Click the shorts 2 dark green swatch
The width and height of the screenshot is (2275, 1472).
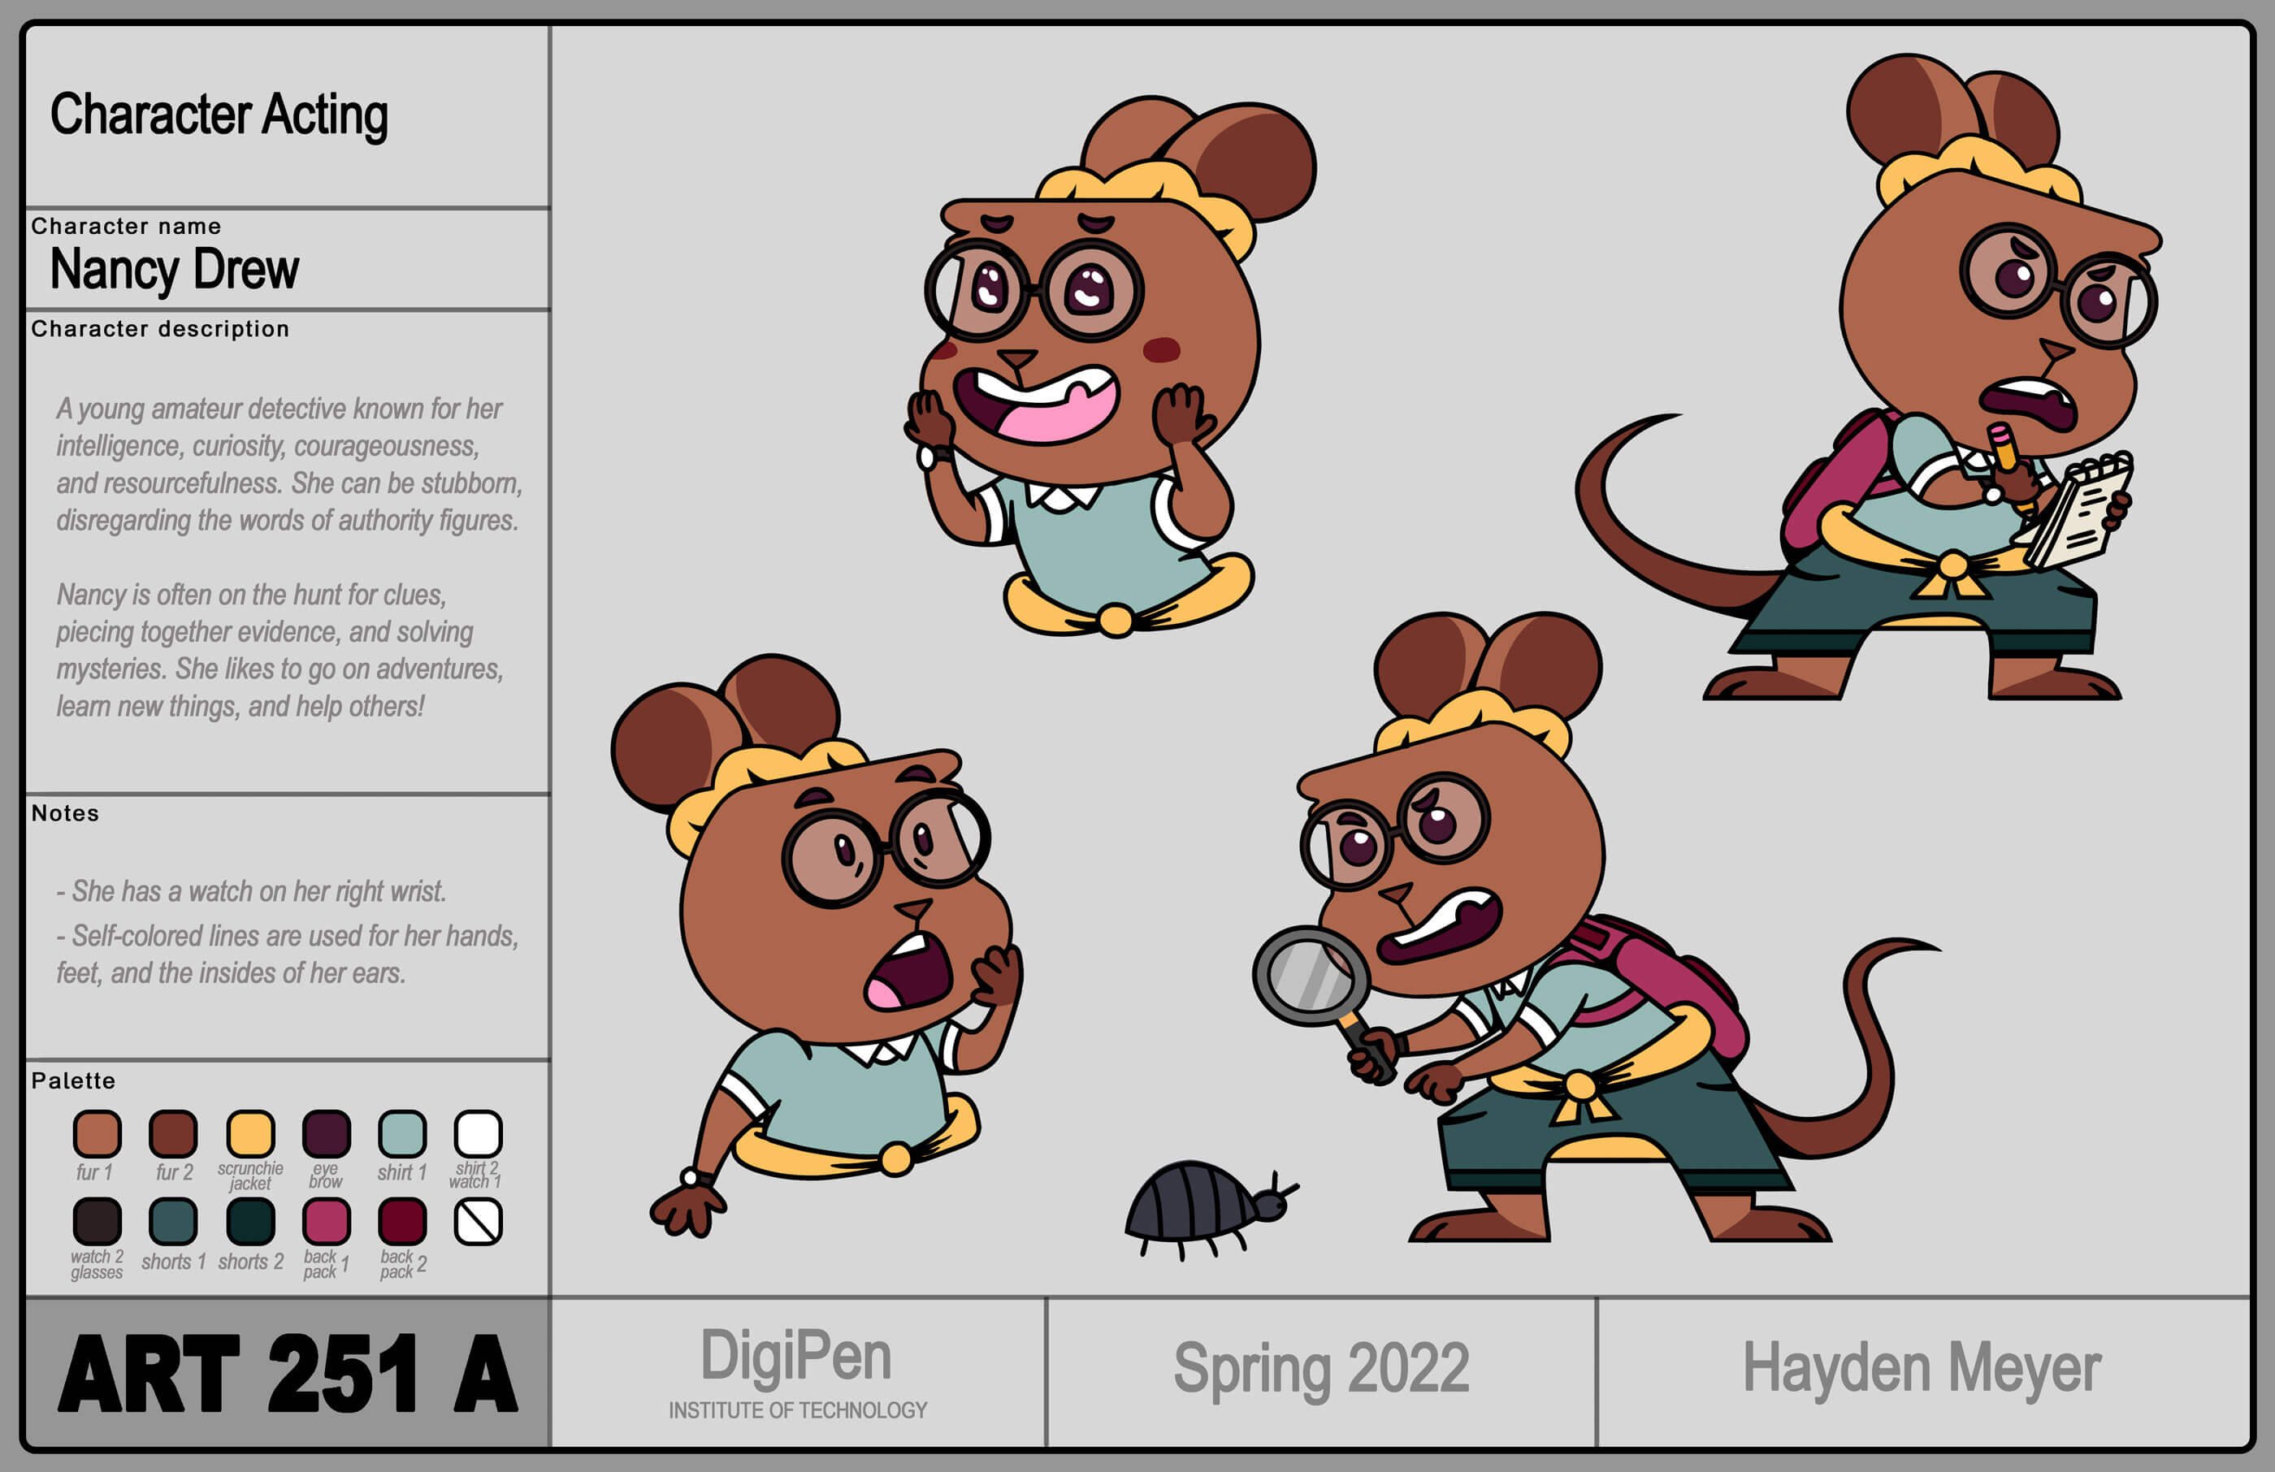tap(250, 1222)
